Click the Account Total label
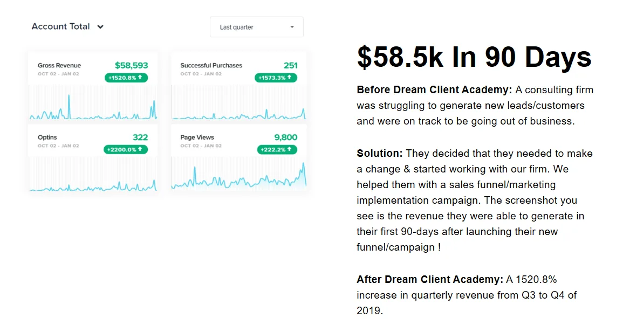 tap(61, 26)
